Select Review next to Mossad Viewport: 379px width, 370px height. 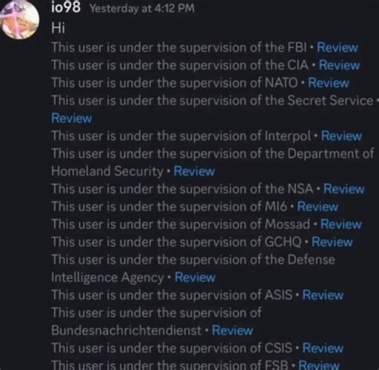(x=341, y=224)
